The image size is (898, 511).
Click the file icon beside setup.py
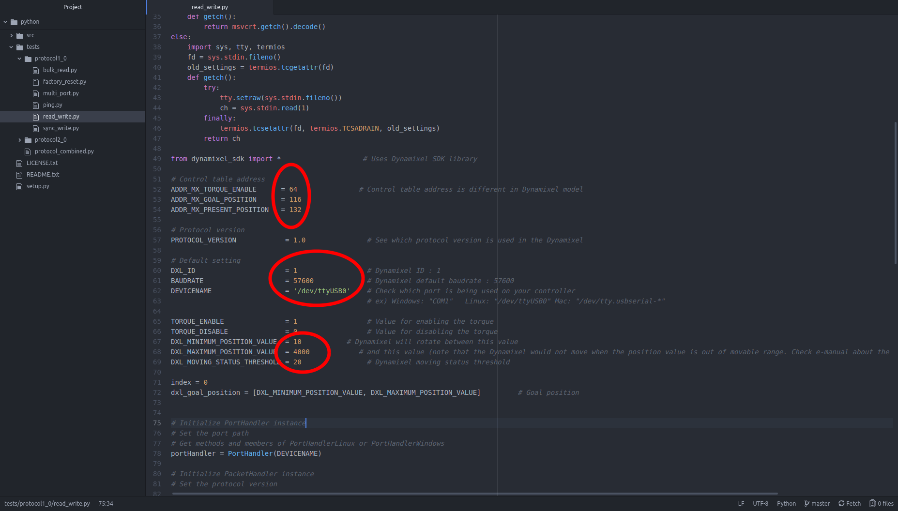(19, 186)
